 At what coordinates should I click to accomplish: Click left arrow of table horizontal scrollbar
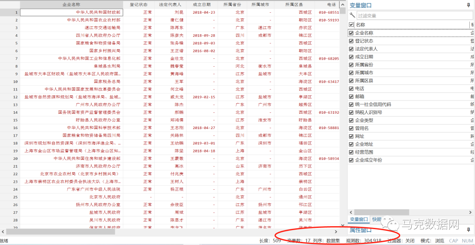click(x=3, y=232)
